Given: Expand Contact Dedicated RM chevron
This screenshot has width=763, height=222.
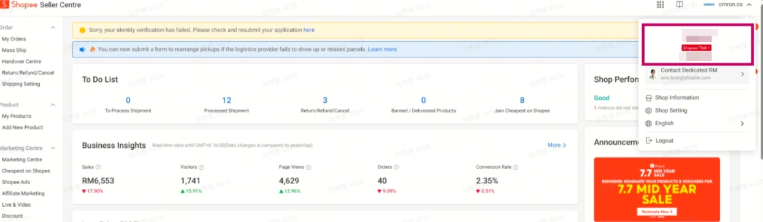Looking at the screenshot, I should coord(743,74).
